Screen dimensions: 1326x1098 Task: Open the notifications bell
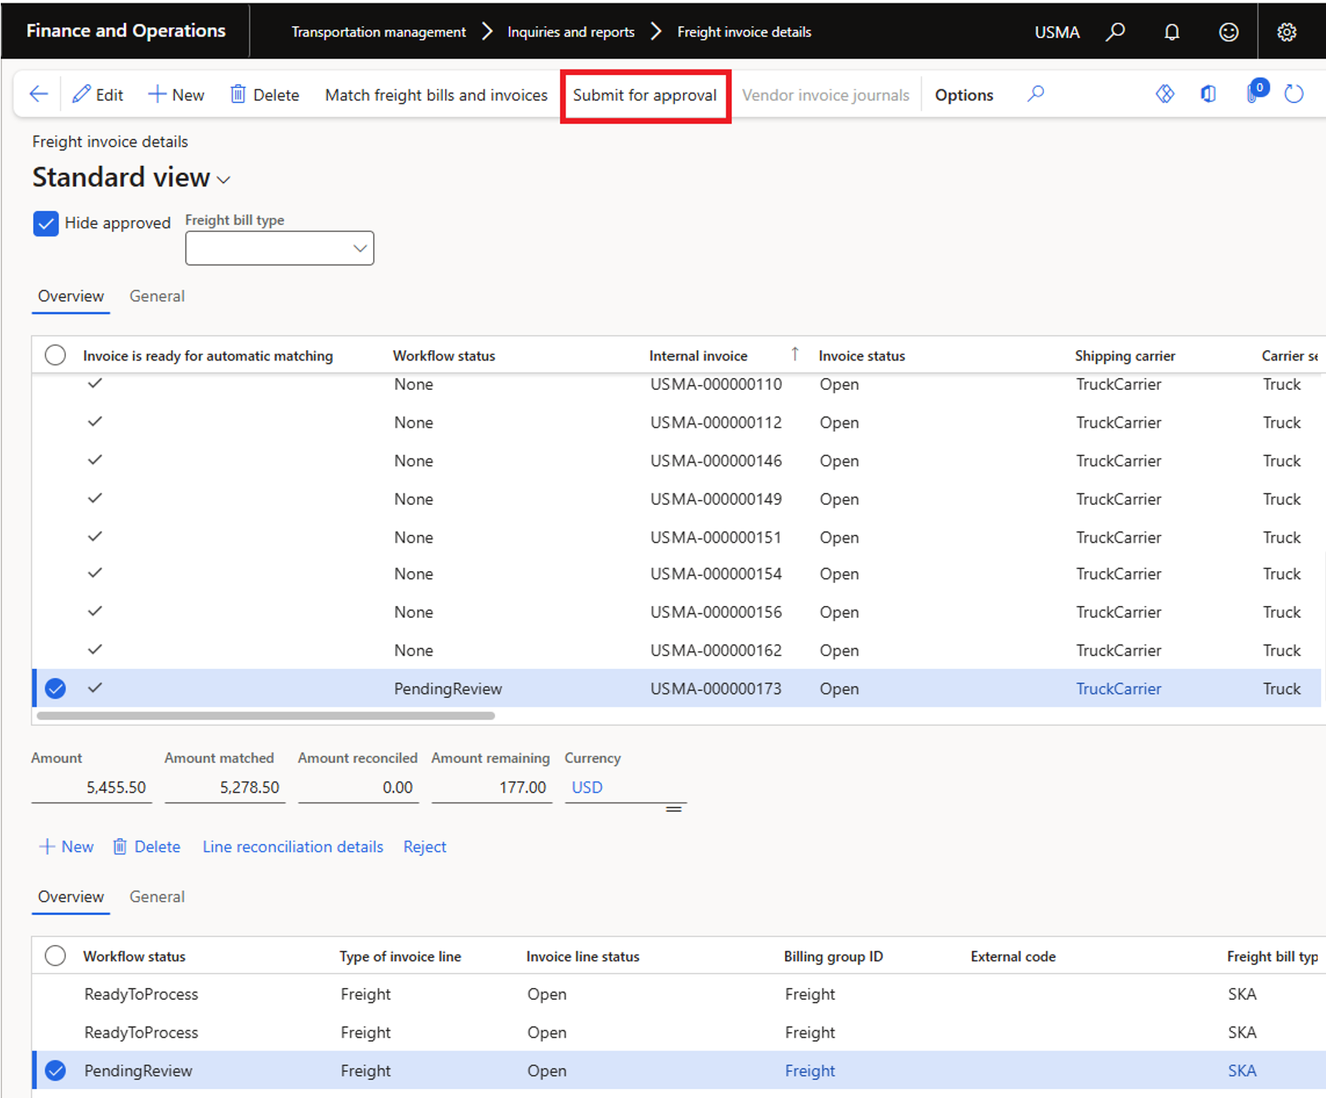(x=1172, y=32)
